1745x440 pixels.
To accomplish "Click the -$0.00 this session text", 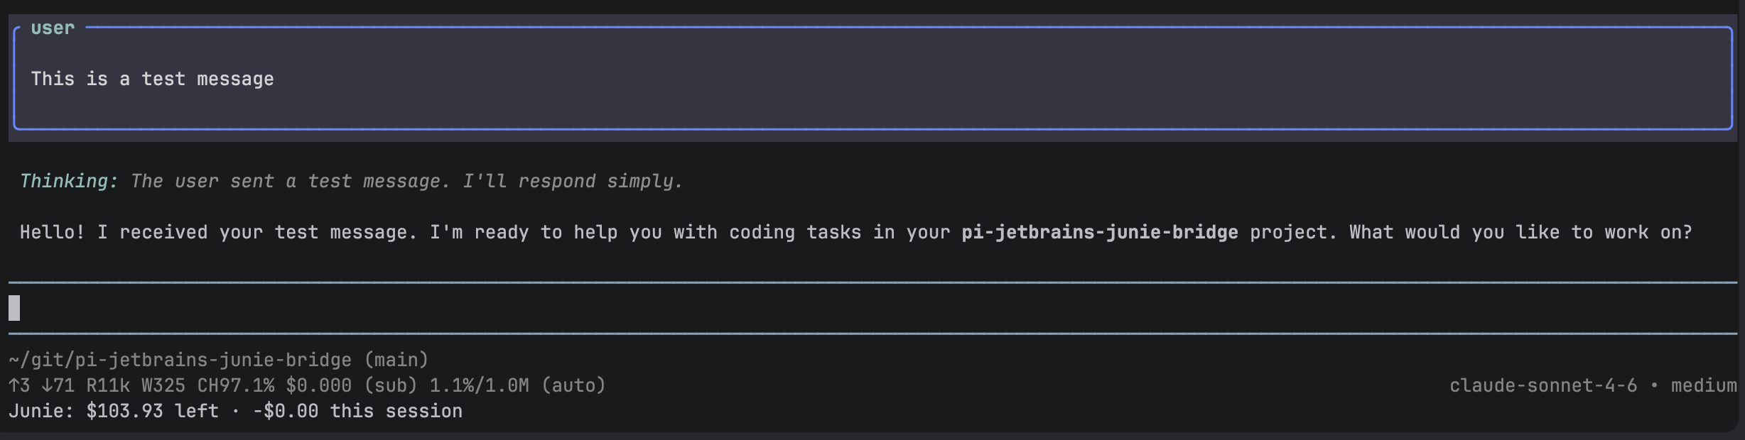I will (x=357, y=411).
